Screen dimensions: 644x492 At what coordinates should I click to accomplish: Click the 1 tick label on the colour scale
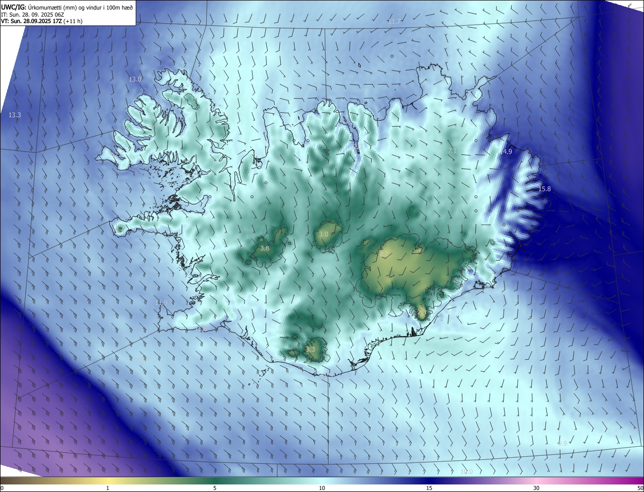pyautogui.click(x=108, y=488)
